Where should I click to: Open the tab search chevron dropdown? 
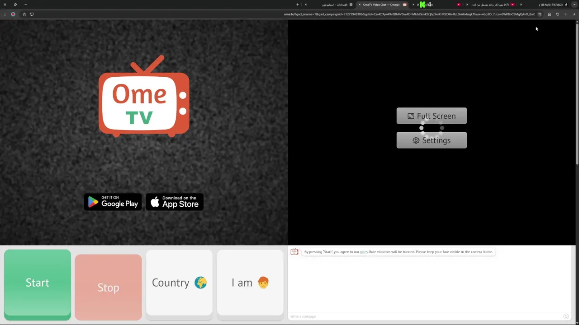coord(574,5)
